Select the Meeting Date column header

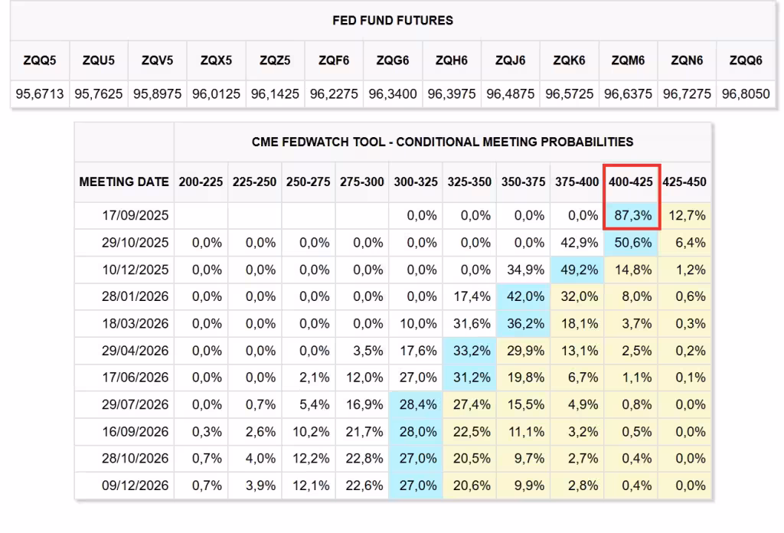click(124, 182)
